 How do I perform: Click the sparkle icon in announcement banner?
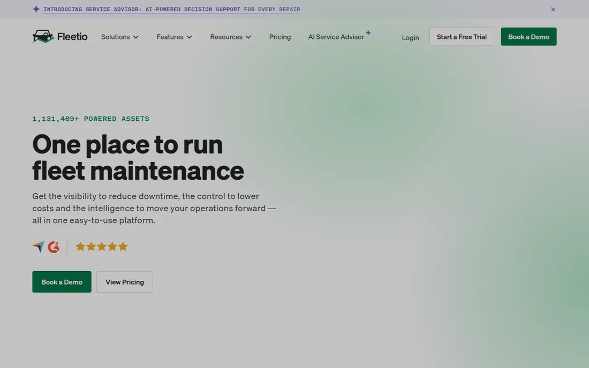[36, 9]
